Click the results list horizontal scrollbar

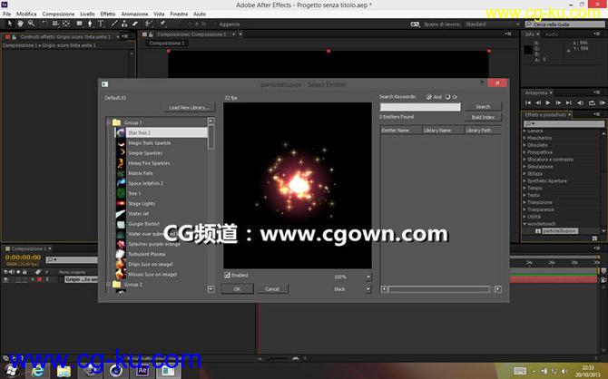[x=441, y=288]
